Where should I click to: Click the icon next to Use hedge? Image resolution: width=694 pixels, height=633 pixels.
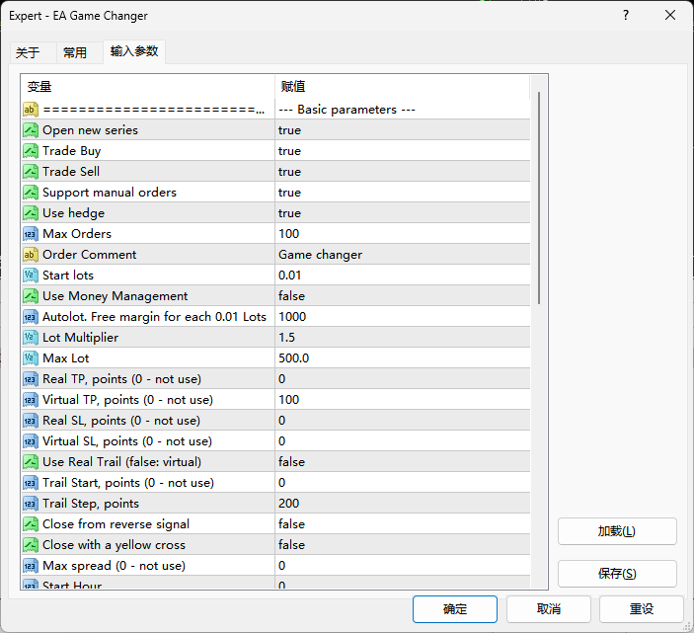tap(31, 213)
